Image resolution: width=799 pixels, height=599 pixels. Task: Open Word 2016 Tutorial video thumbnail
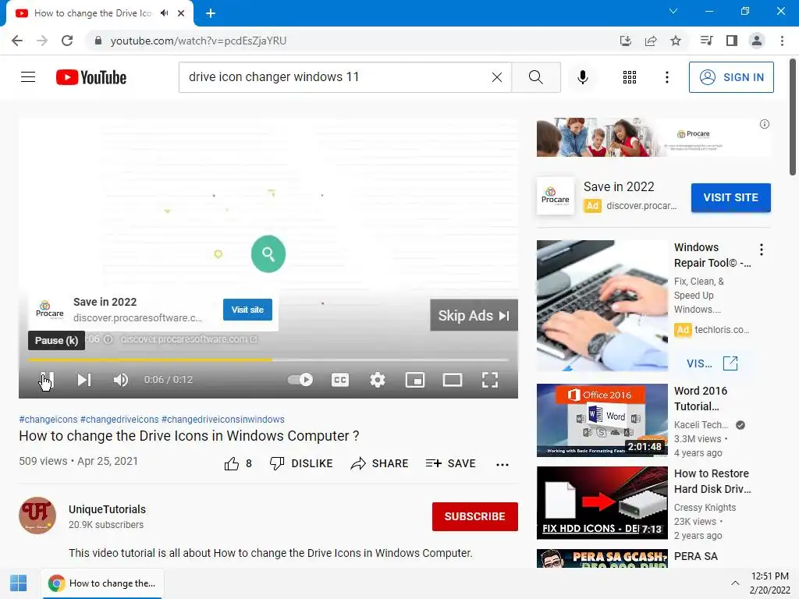(x=602, y=420)
